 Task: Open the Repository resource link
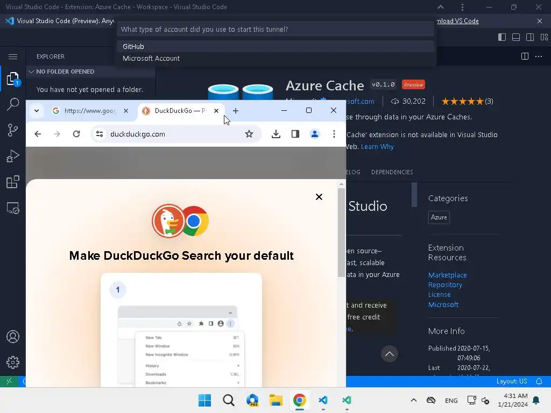[445, 285]
